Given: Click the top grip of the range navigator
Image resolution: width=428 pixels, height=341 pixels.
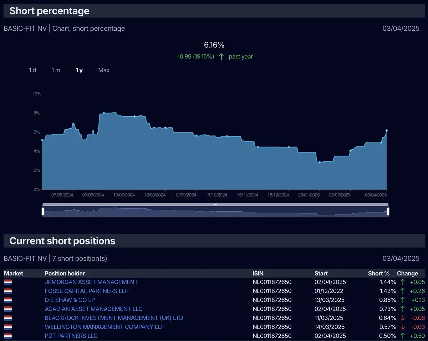Looking at the screenshot, I should coord(215,205).
